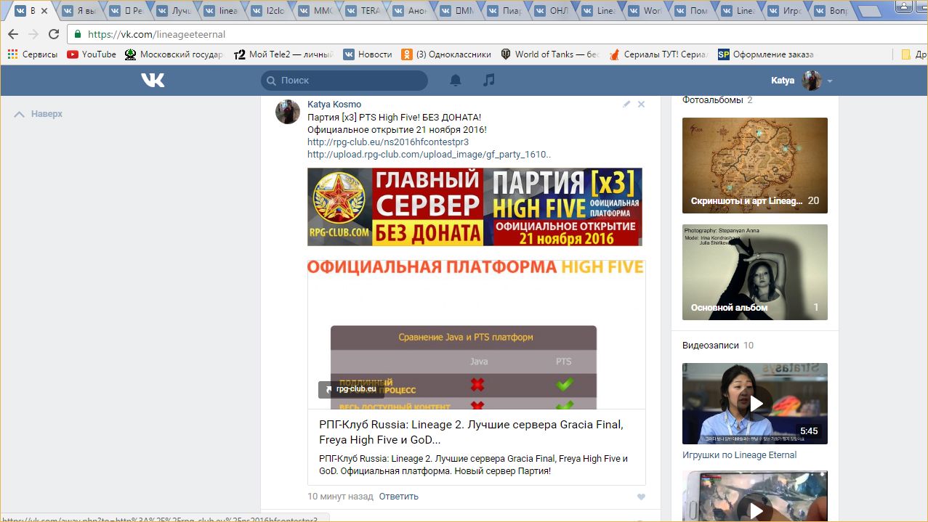The width and height of the screenshot is (928, 522).
Task: Open the rpg-club.eu/ns2016hfcontestpr3 link
Action: (388, 142)
